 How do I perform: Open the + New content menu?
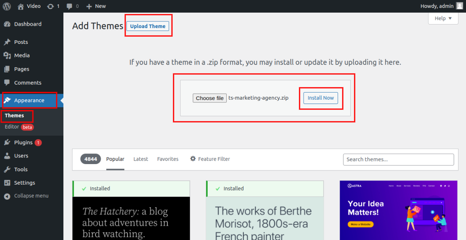[x=96, y=6]
